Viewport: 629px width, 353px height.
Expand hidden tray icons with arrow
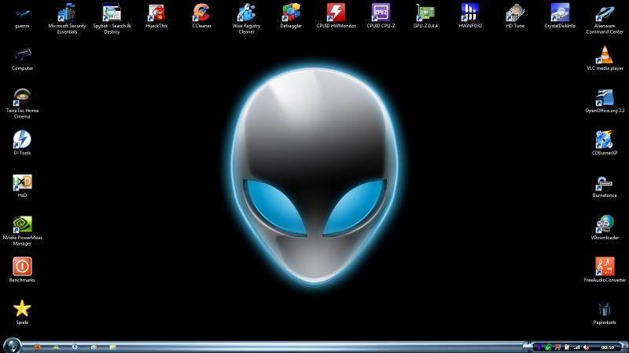[527, 347]
